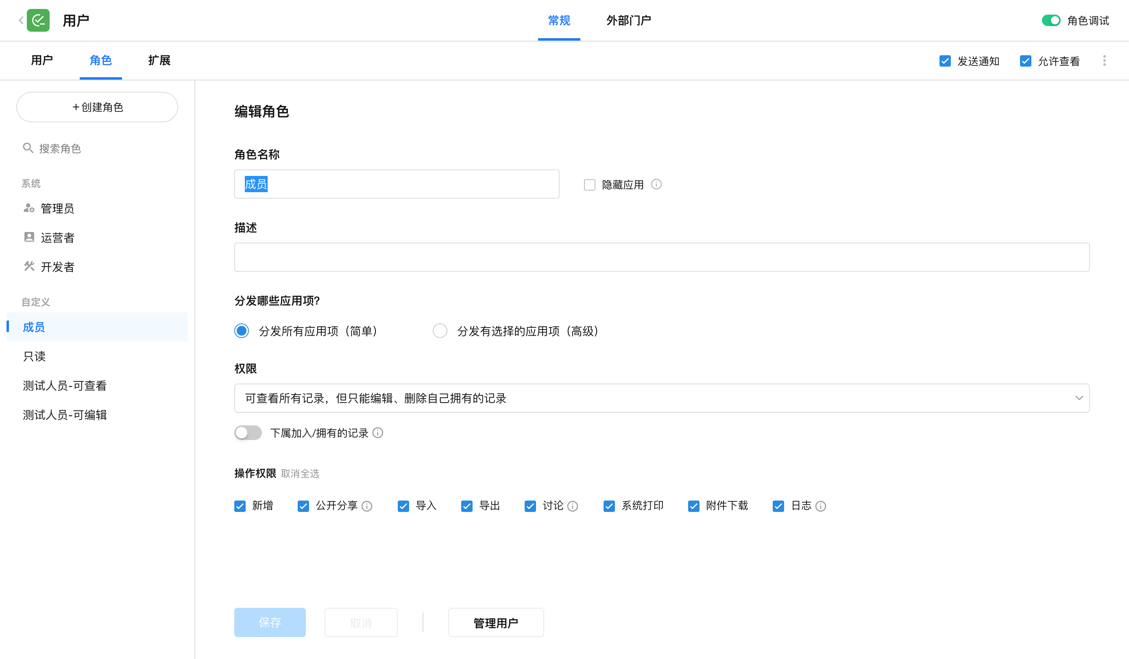This screenshot has height=659, width=1129.
Task: Click 取消全选 link
Action: pos(300,473)
